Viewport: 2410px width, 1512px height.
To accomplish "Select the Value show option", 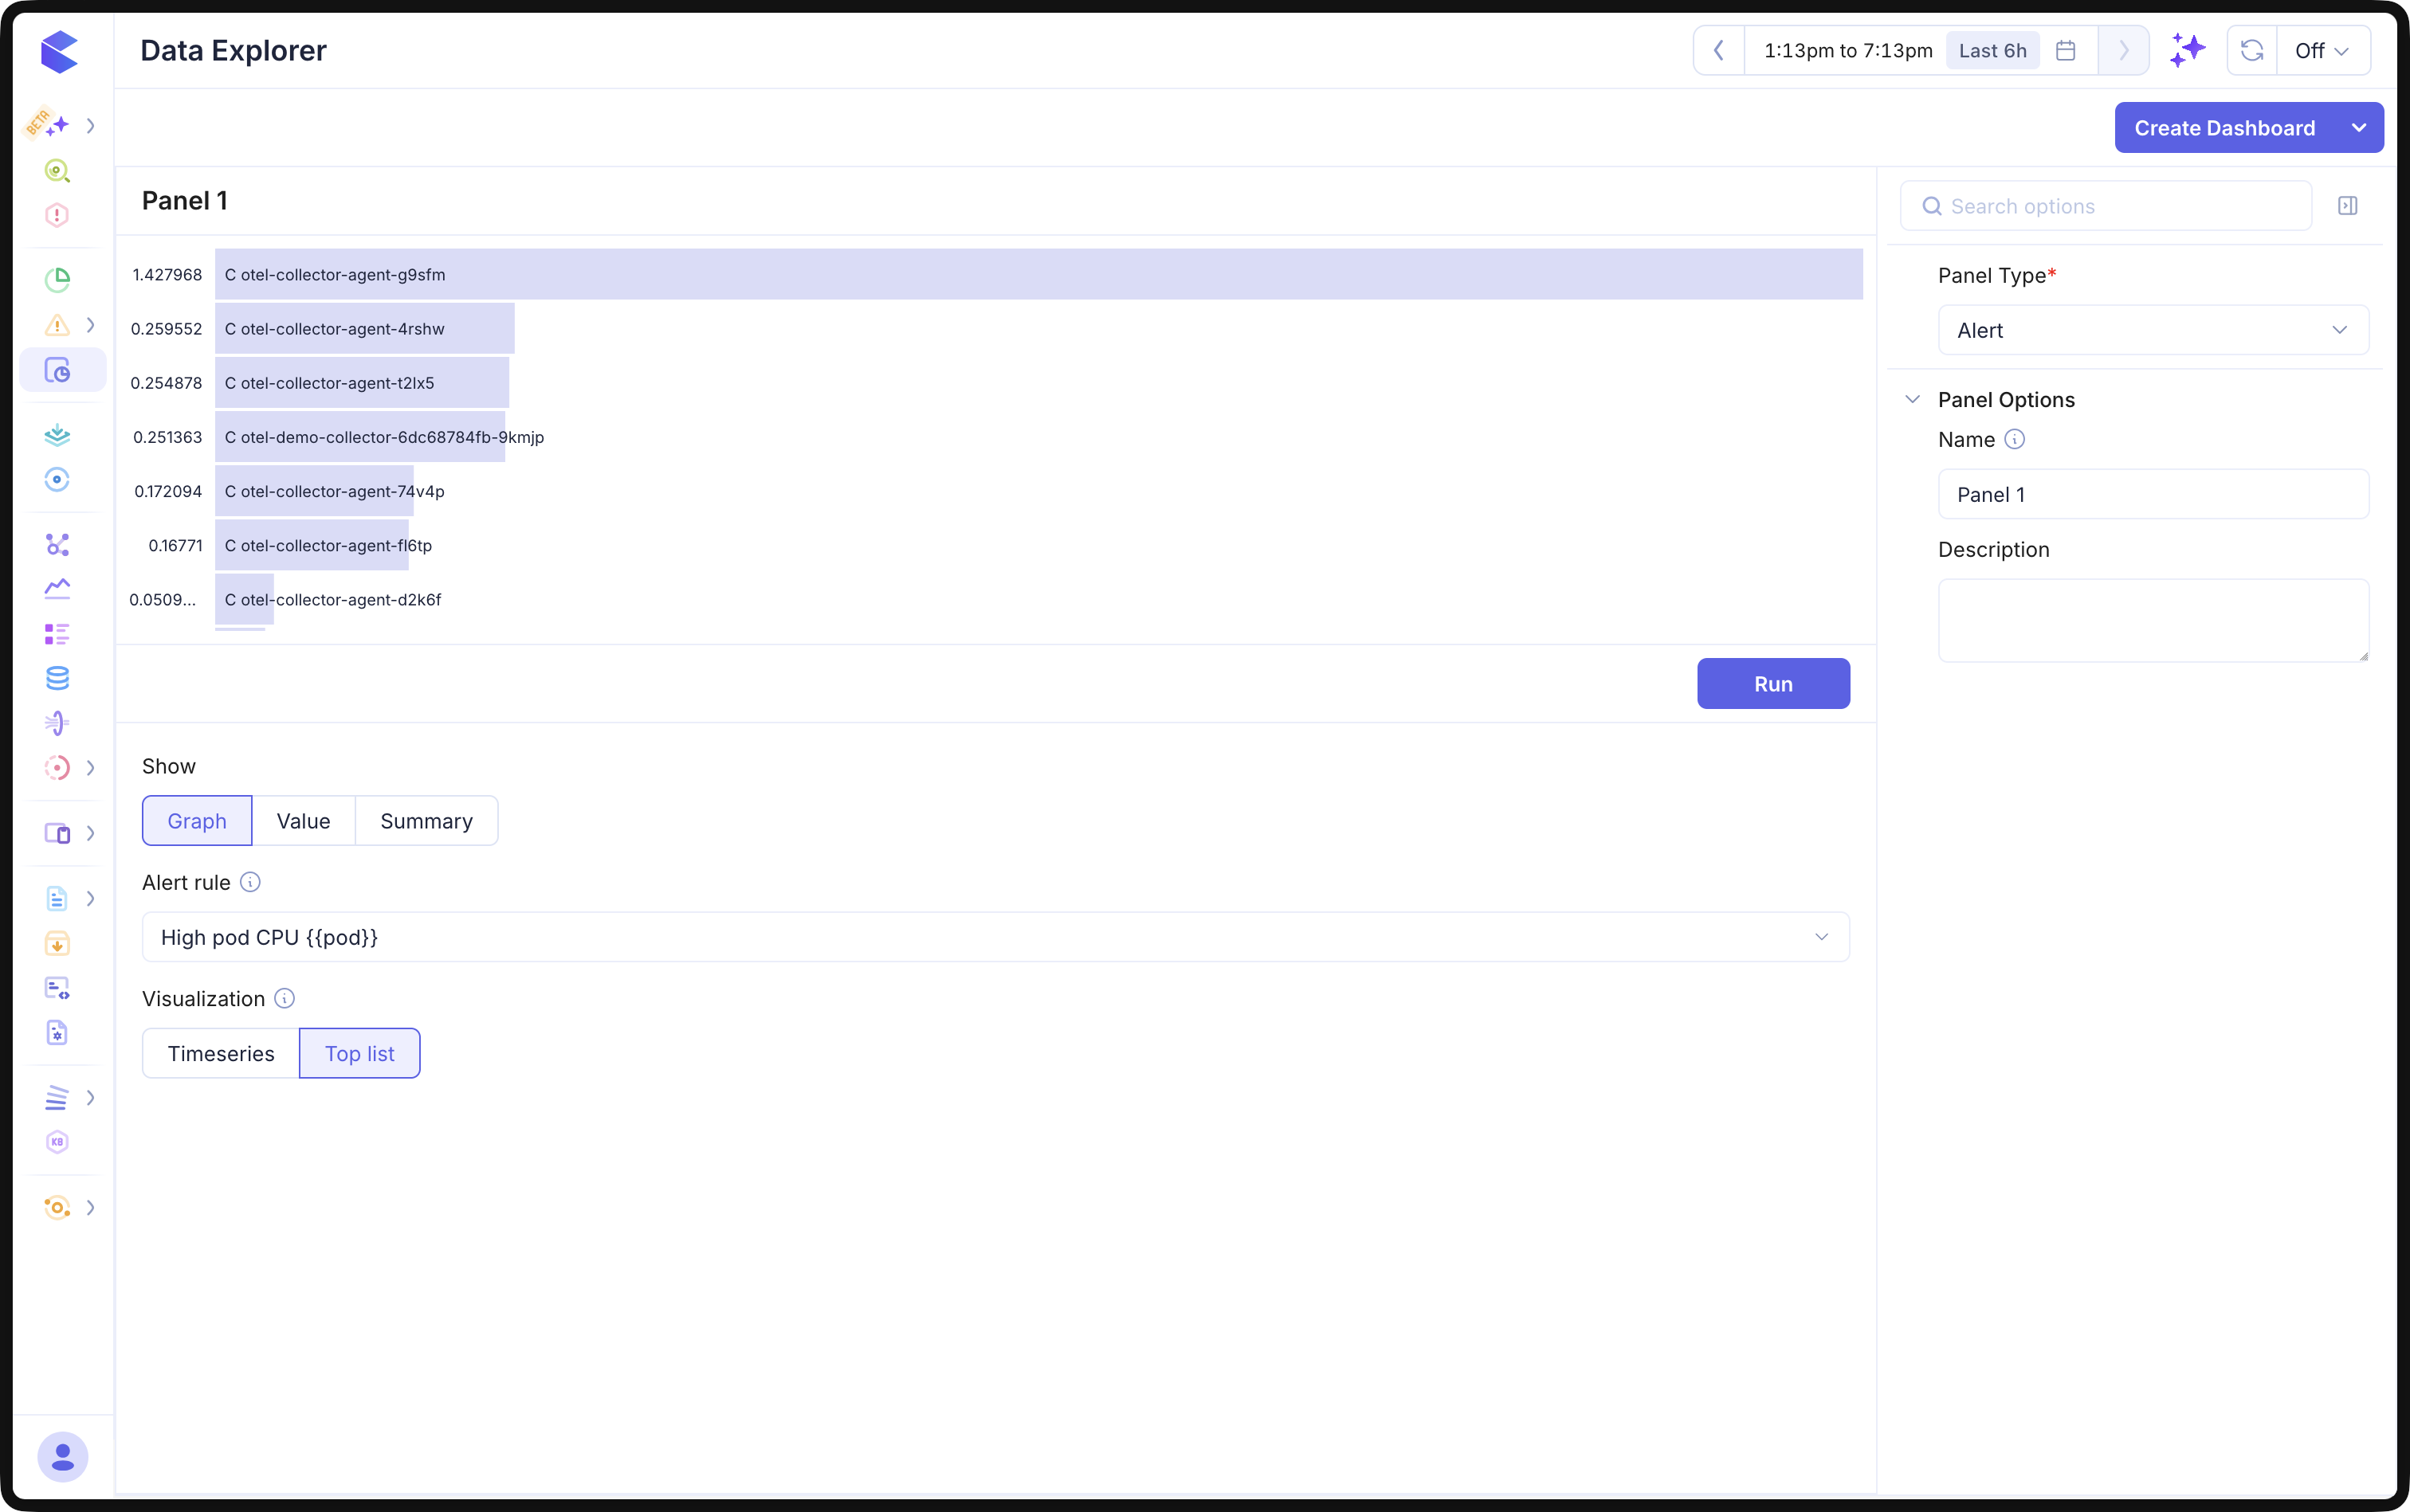I will [303, 821].
